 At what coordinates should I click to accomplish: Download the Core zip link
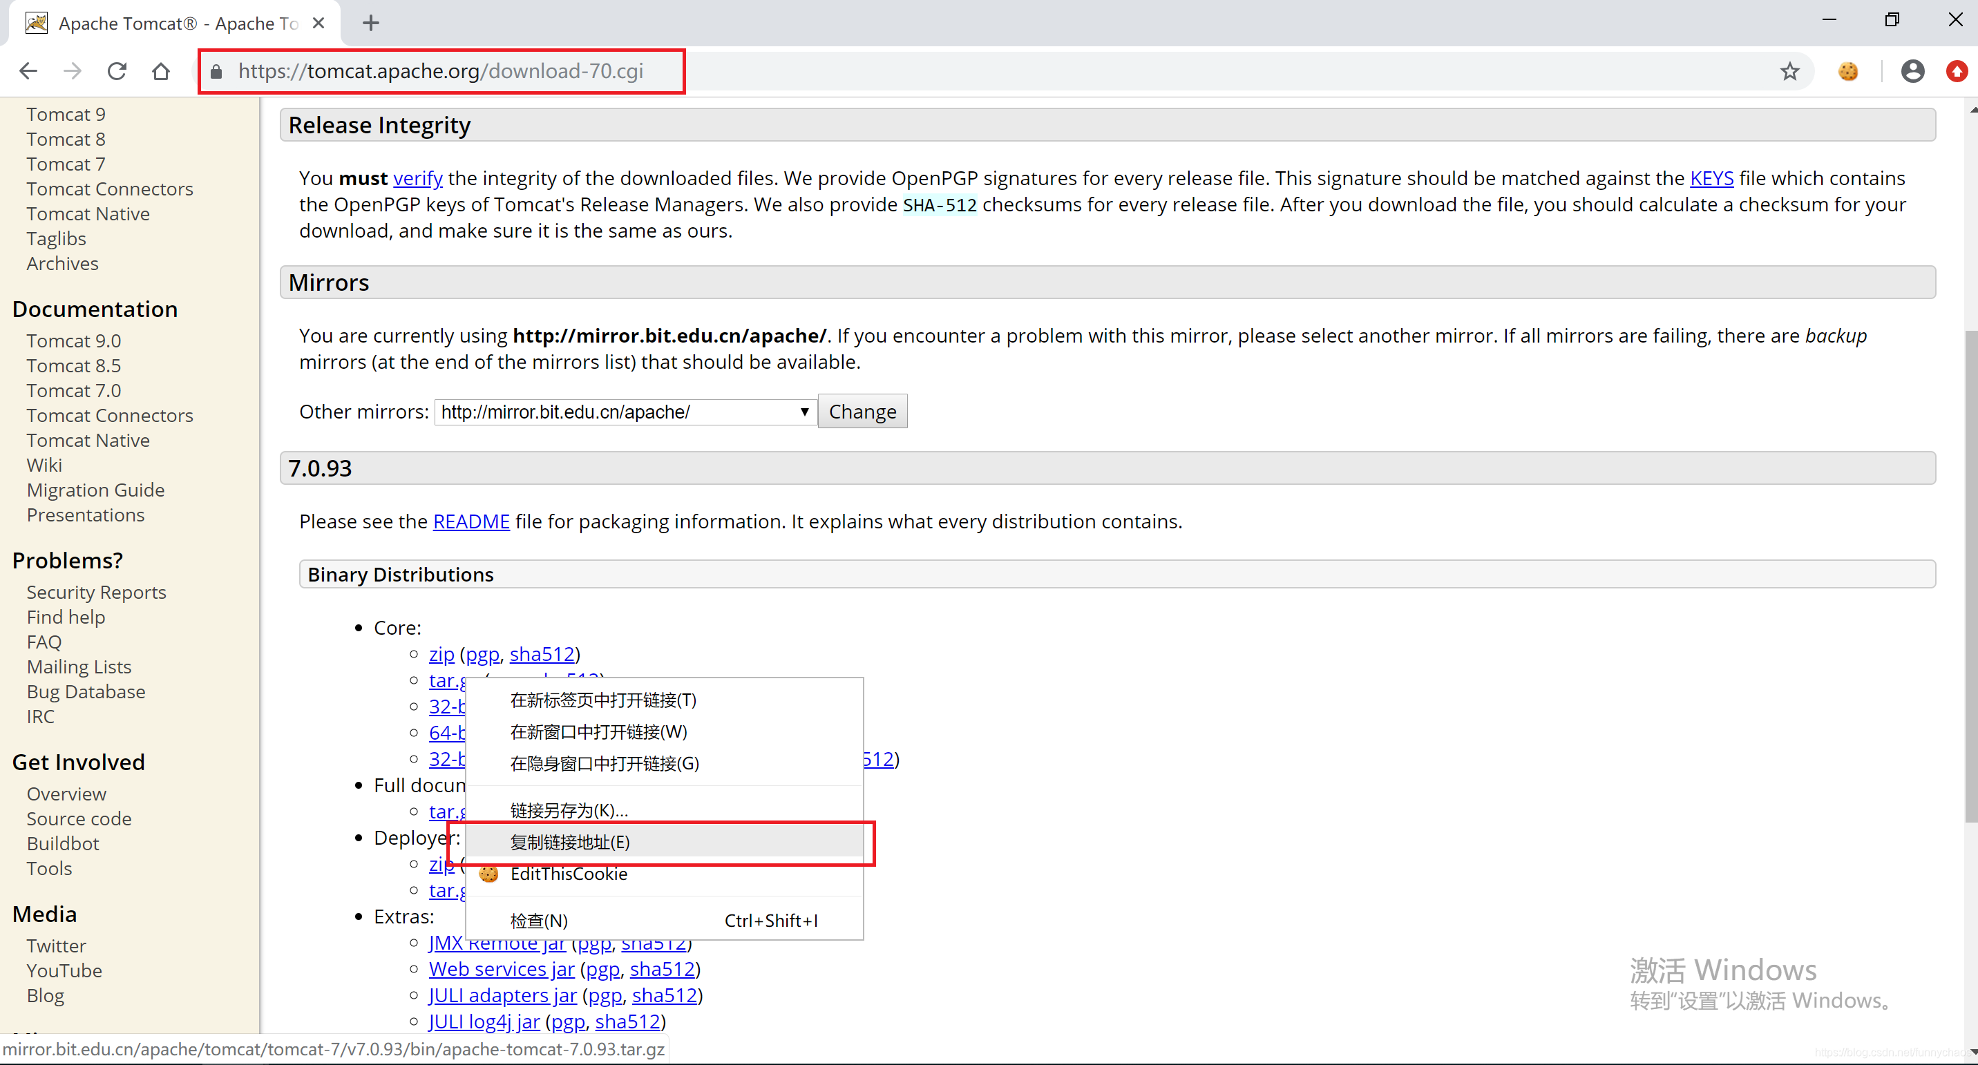pos(441,654)
